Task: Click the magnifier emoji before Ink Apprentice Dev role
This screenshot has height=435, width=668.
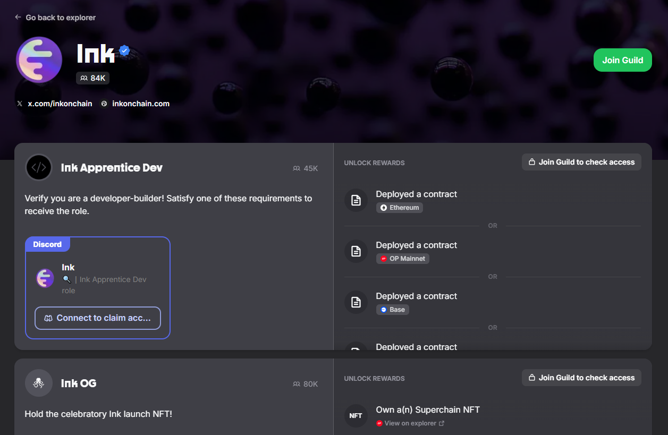Action: point(66,279)
